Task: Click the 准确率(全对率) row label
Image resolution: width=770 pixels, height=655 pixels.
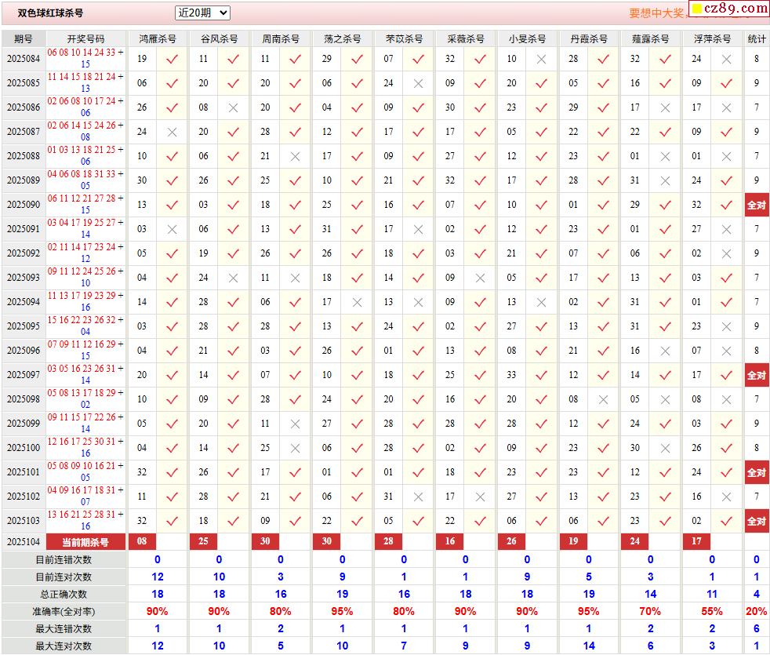Action: 64,612
